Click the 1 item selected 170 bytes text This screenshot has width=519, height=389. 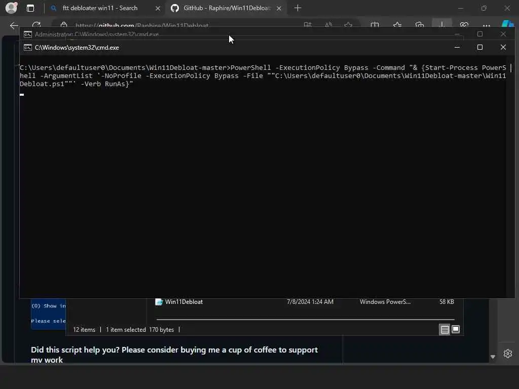[140, 329]
